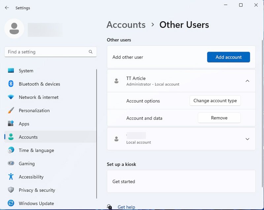Open the Apps icon in sidebar
264x210 pixels.
pyautogui.click(x=11, y=124)
